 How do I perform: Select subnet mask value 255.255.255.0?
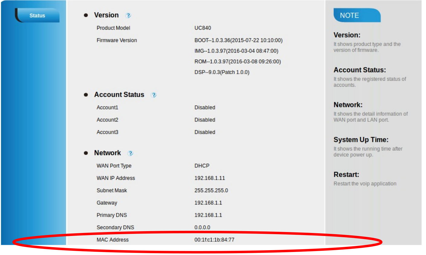(x=211, y=190)
